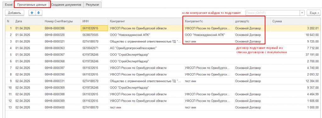The width and height of the screenshot is (322, 118).
Task: Click sum value 9 725,00
Action: [313, 42]
